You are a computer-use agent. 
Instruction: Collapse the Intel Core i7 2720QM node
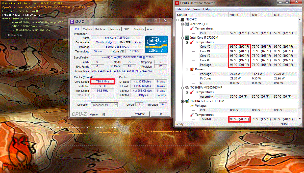183,38
